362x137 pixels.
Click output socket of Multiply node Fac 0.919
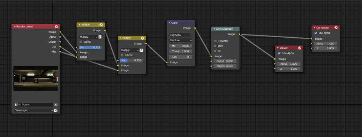click(x=105, y=30)
